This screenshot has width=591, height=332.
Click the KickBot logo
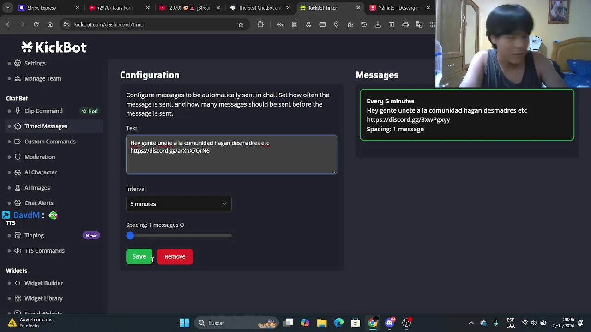pyautogui.click(x=54, y=47)
